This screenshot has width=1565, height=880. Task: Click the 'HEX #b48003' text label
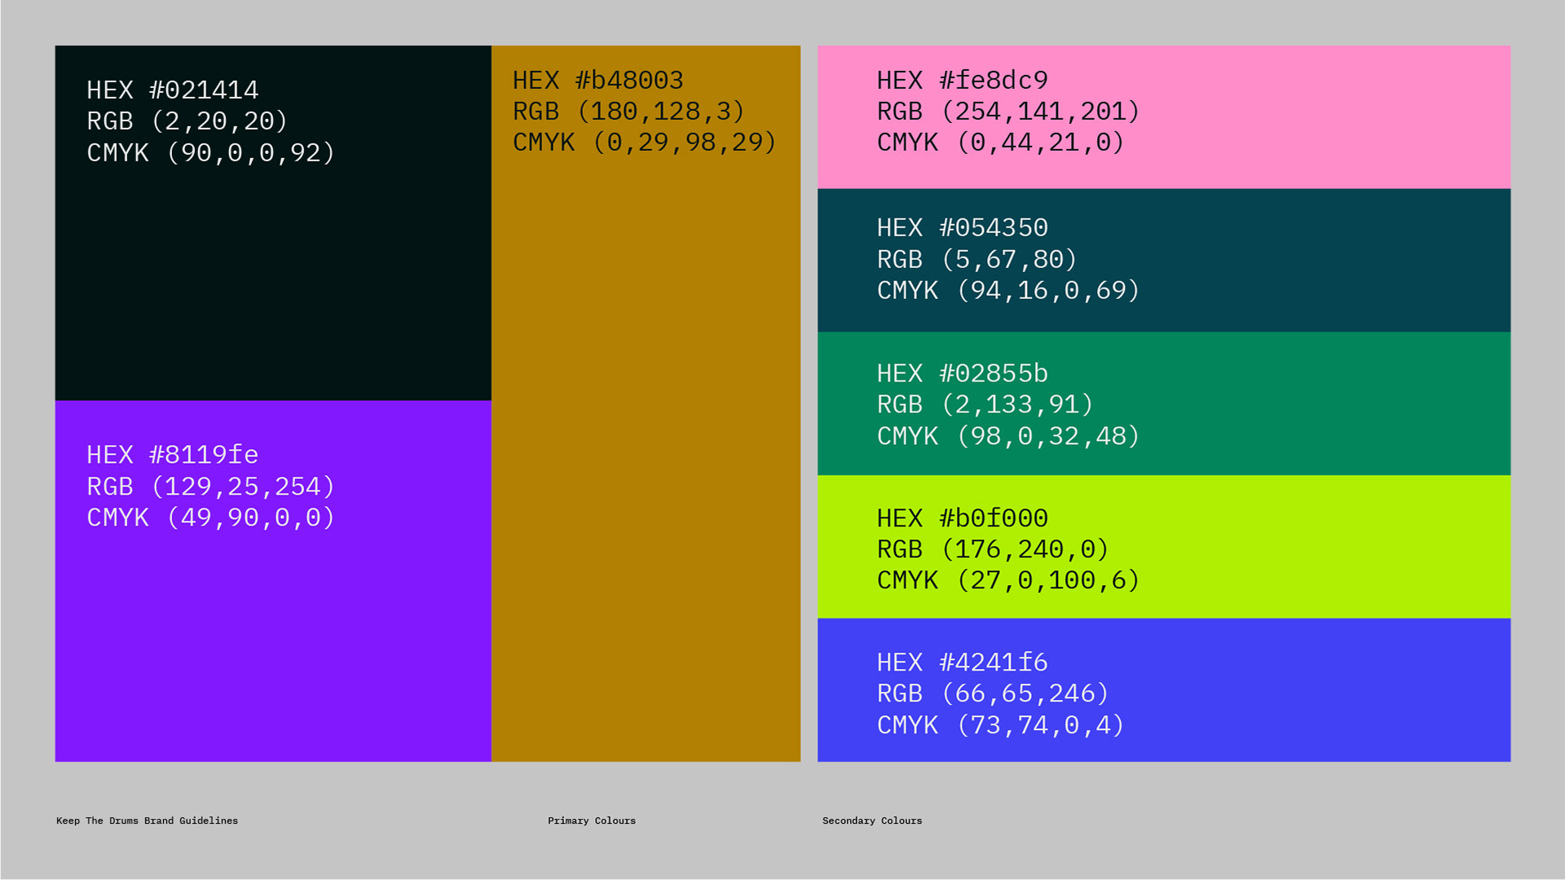coord(597,81)
